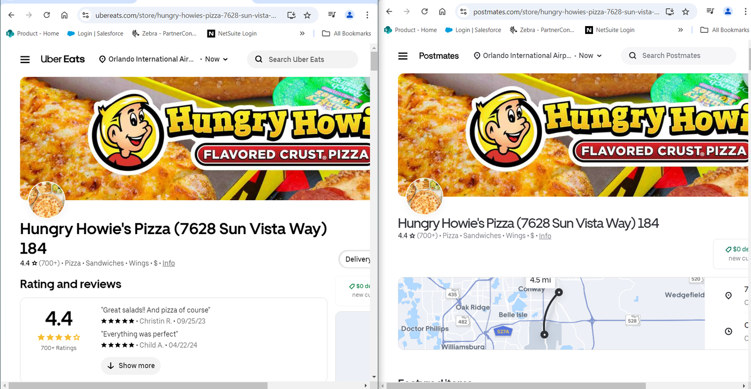Open home page in Postmates browser window
The width and height of the screenshot is (751, 389).
tap(442, 11)
